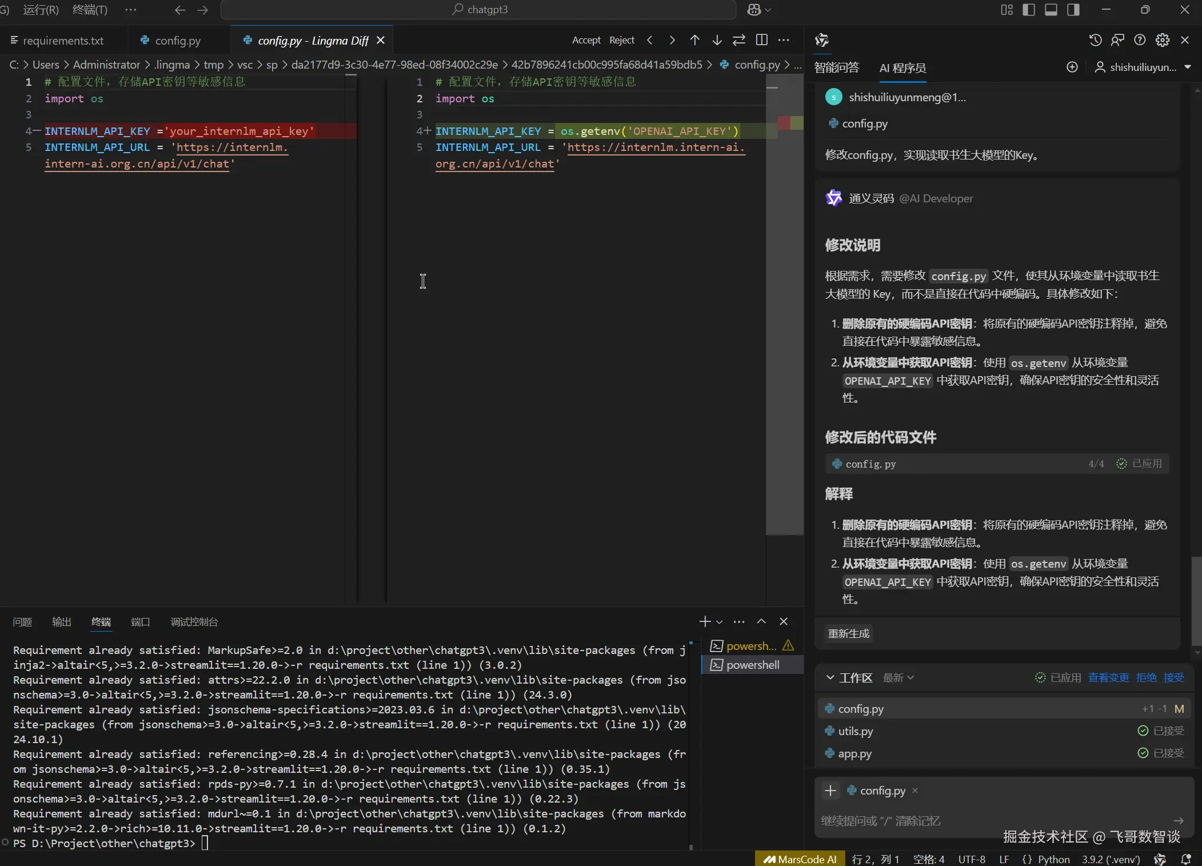The width and height of the screenshot is (1202, 866).
Task: Go to next change arrow down
Action: tap(717, 40)
